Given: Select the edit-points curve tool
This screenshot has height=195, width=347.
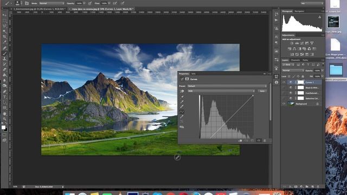Looking at the screenshot, I should 182,112.
